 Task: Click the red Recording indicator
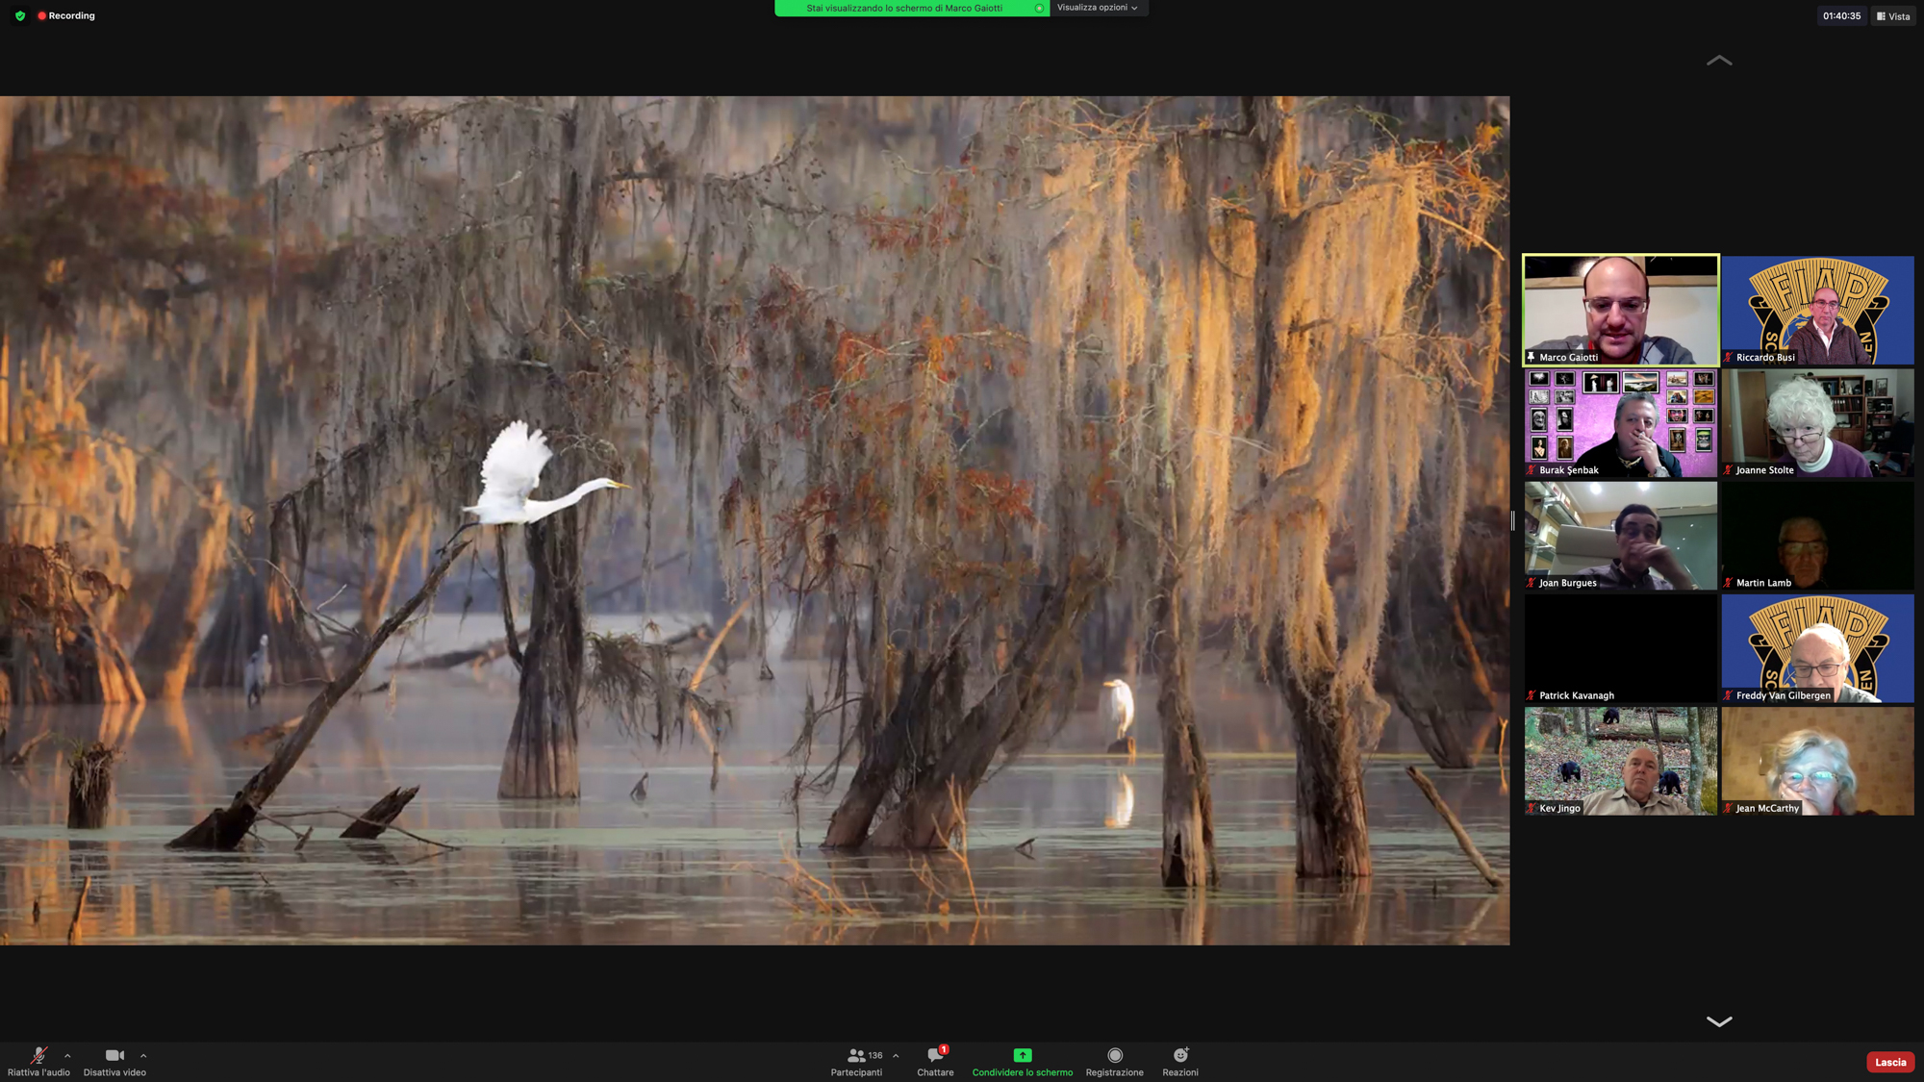[x=41, y=15]
